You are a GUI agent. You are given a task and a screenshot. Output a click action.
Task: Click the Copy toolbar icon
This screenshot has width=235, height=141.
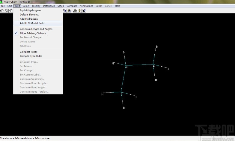pos(65,11)
